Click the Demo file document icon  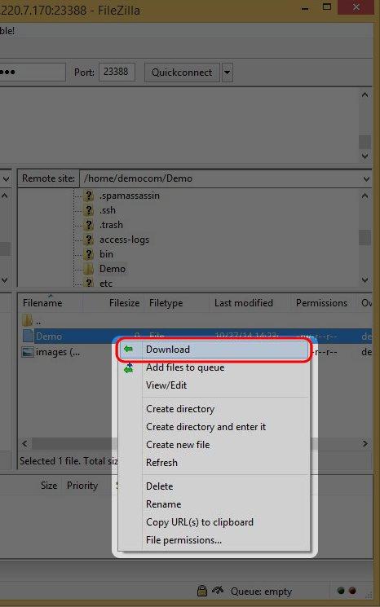click(x=28, y=336)
